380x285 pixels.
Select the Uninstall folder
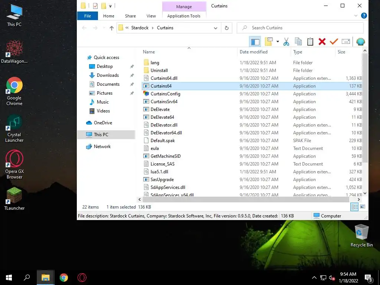point(159,71)
